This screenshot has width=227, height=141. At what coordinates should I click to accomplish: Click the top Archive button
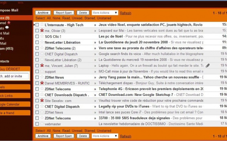pyautogui.click(x=43, y=13)
